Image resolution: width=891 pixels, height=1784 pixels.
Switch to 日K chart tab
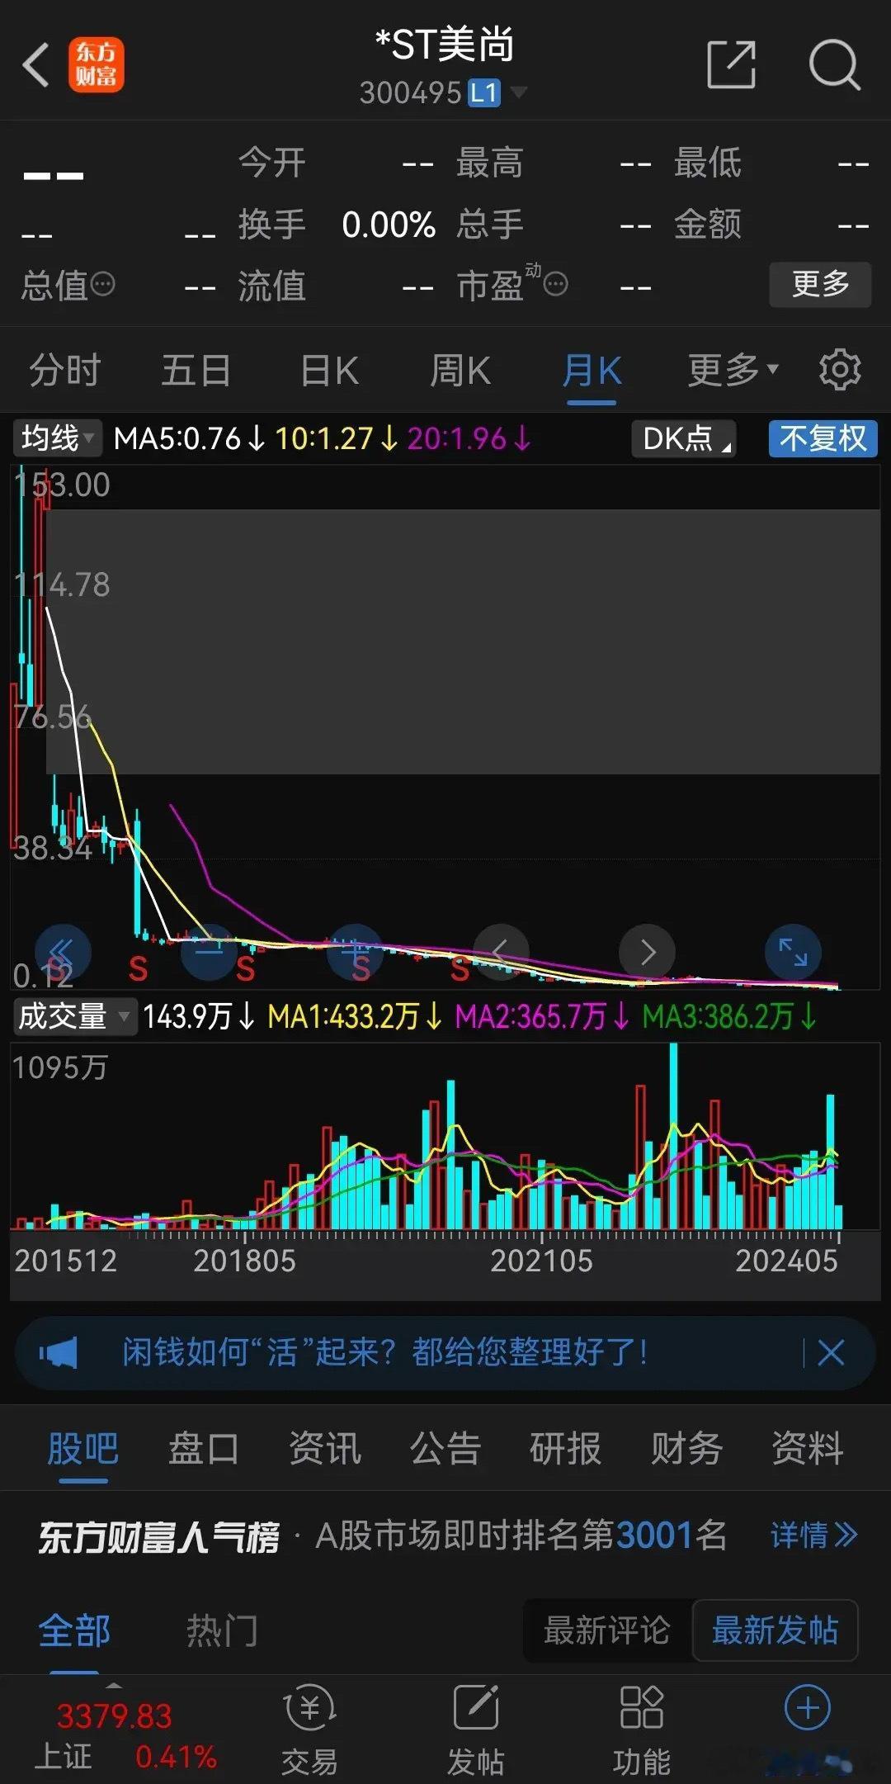click(329, 369)
